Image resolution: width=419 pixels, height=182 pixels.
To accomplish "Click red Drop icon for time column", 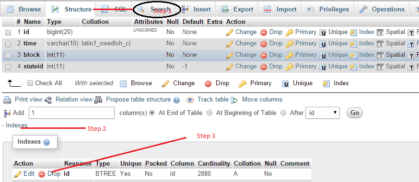I will pos(264,44).
